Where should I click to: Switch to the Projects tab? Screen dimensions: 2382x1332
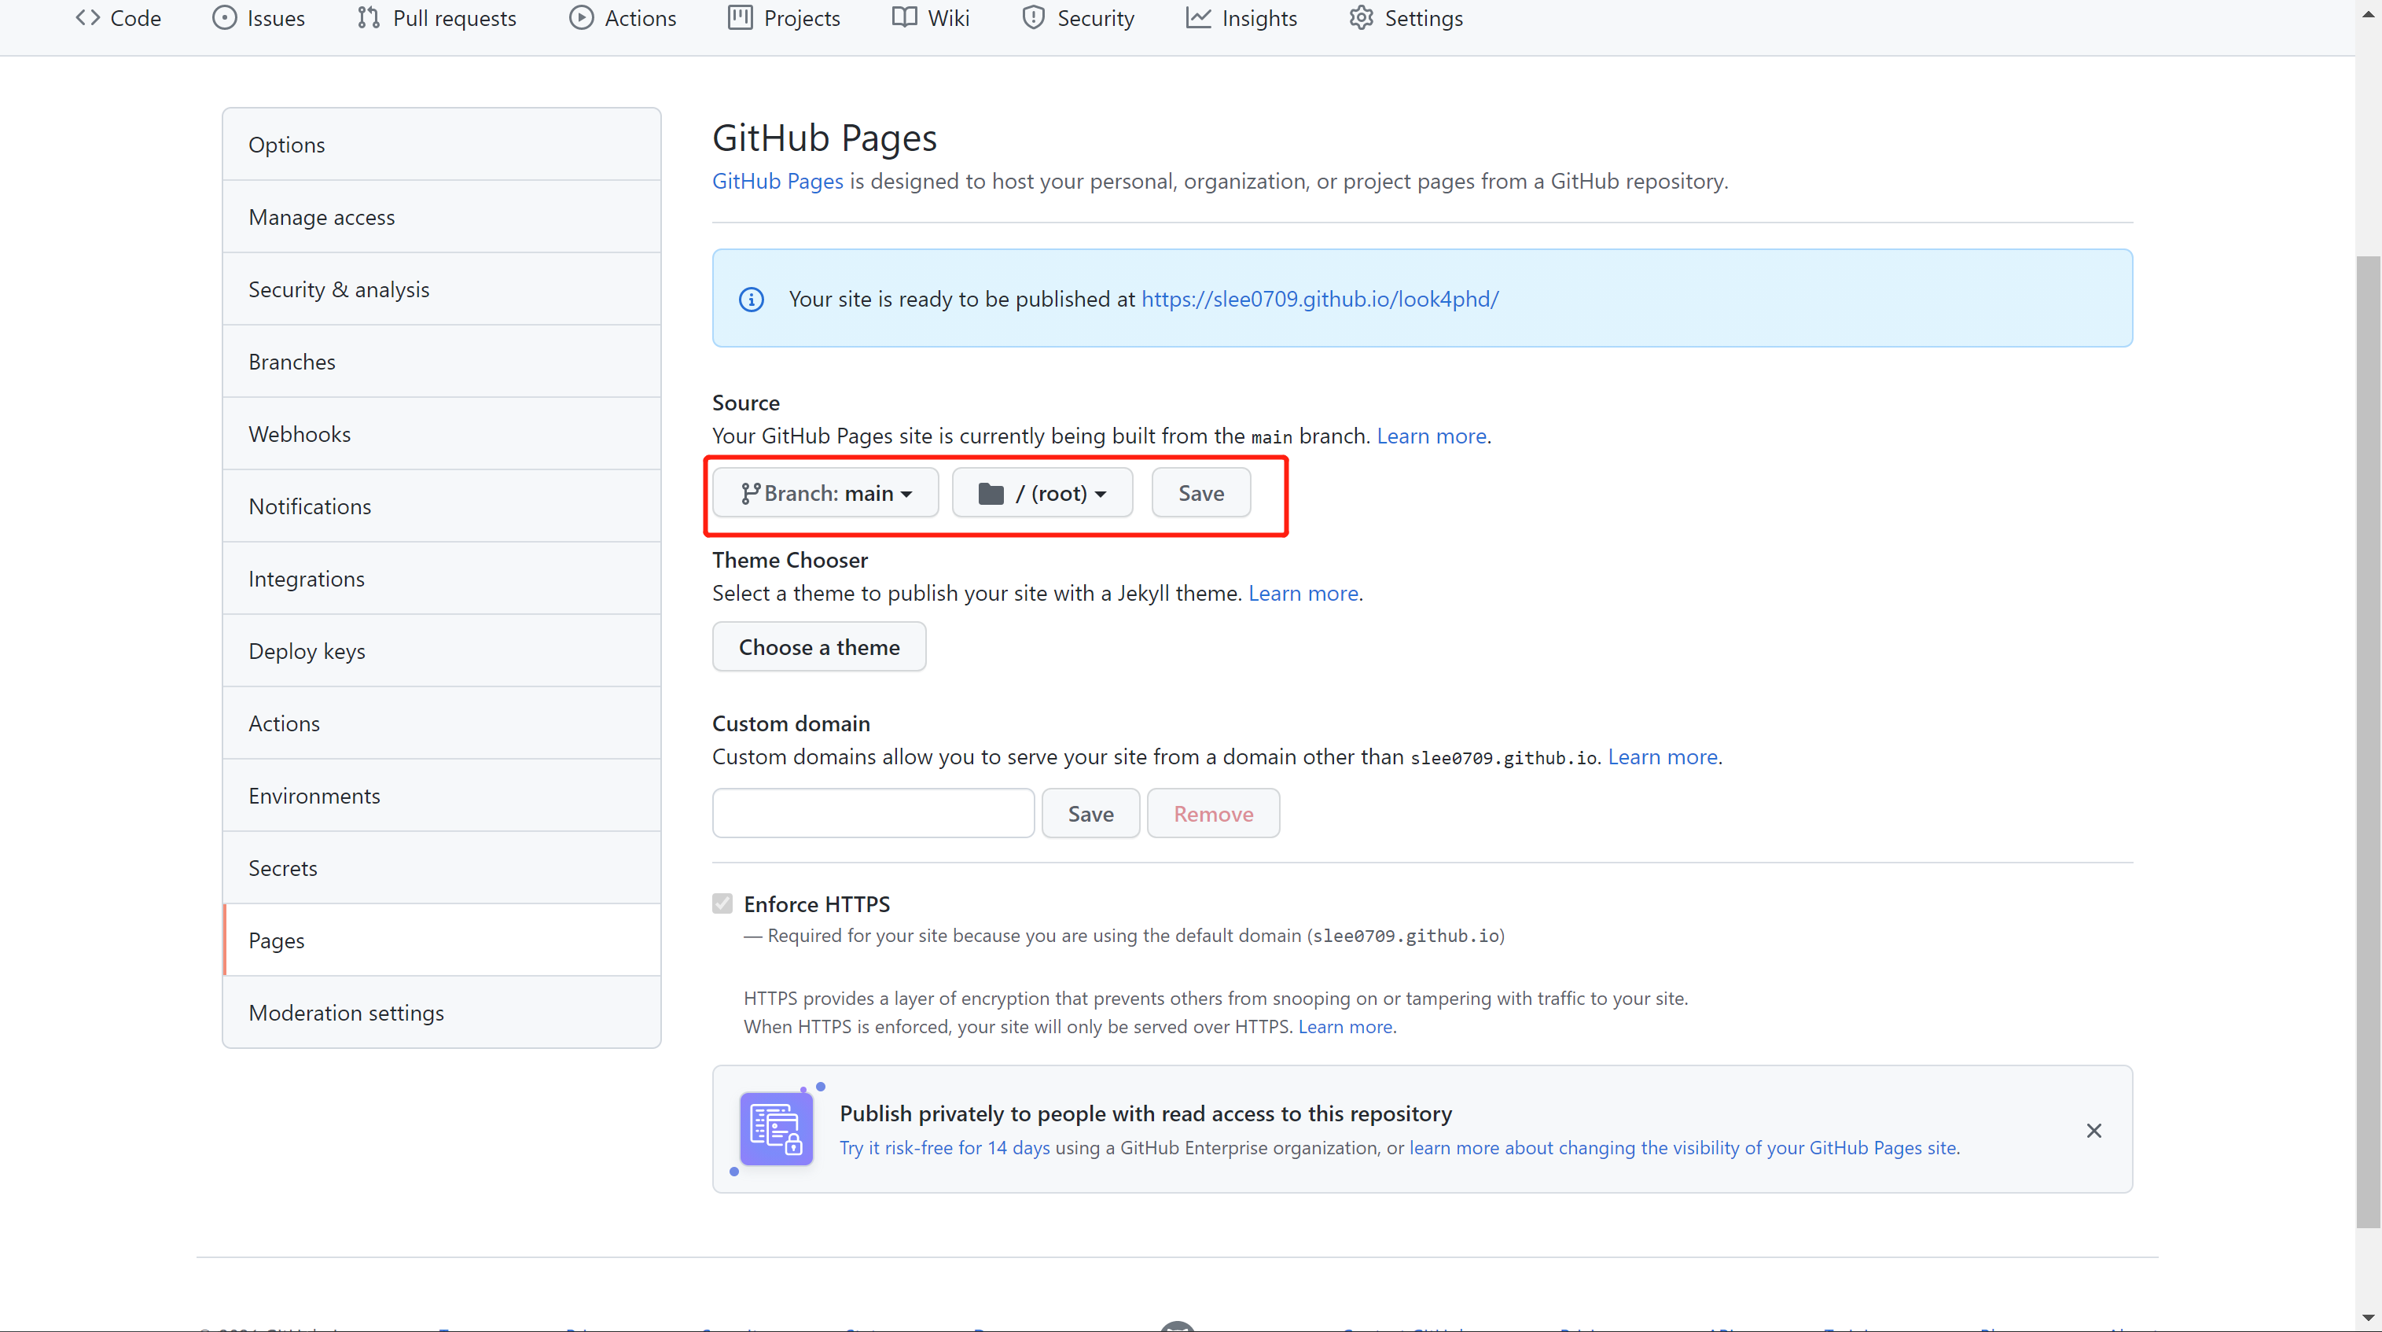tap(784, 19)
